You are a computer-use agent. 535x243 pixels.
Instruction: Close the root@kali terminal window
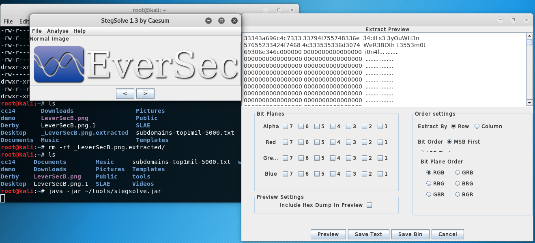[x=292, y=10]
